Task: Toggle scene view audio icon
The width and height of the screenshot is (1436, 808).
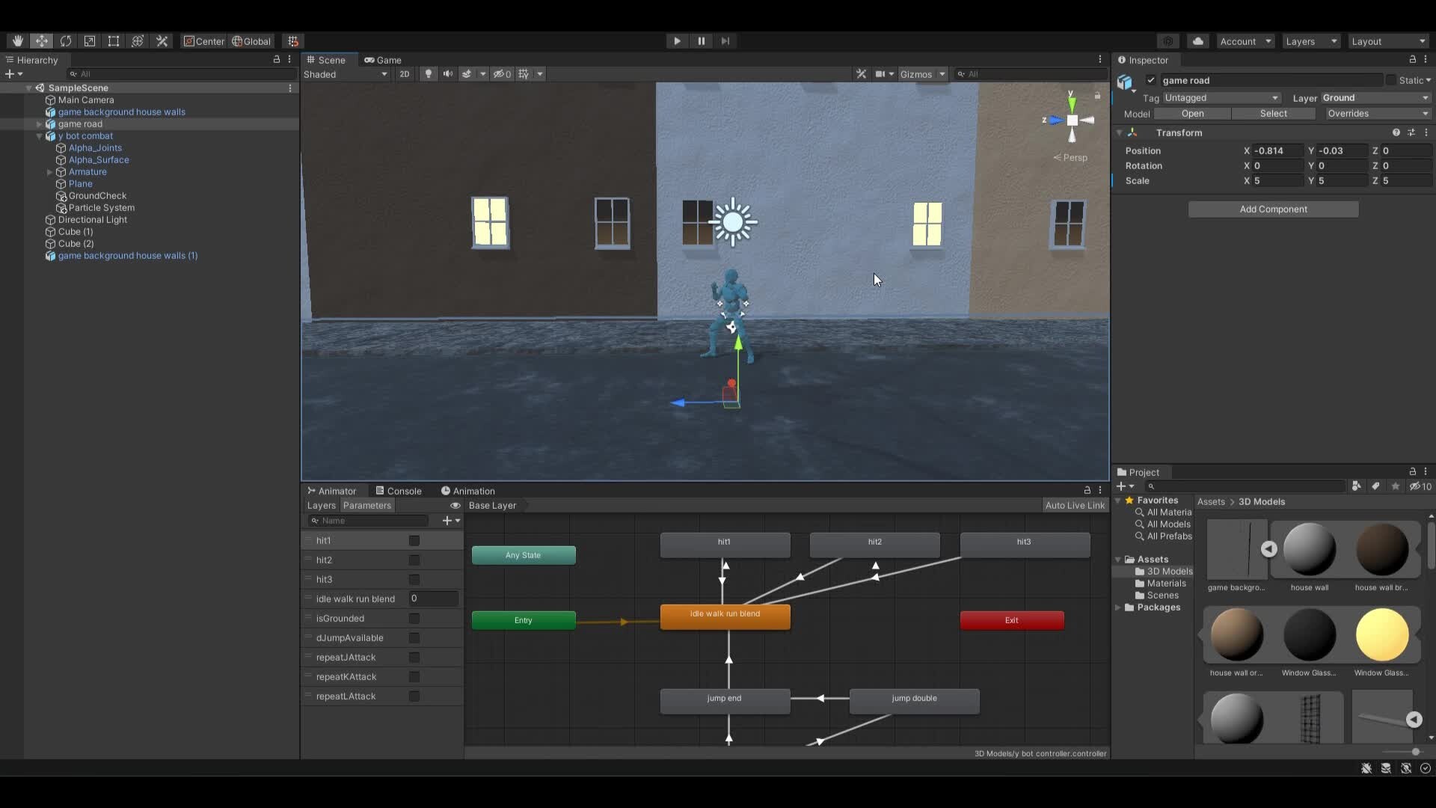Action: 448,73
